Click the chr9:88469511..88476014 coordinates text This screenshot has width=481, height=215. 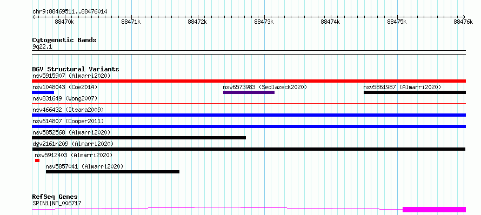70,12
